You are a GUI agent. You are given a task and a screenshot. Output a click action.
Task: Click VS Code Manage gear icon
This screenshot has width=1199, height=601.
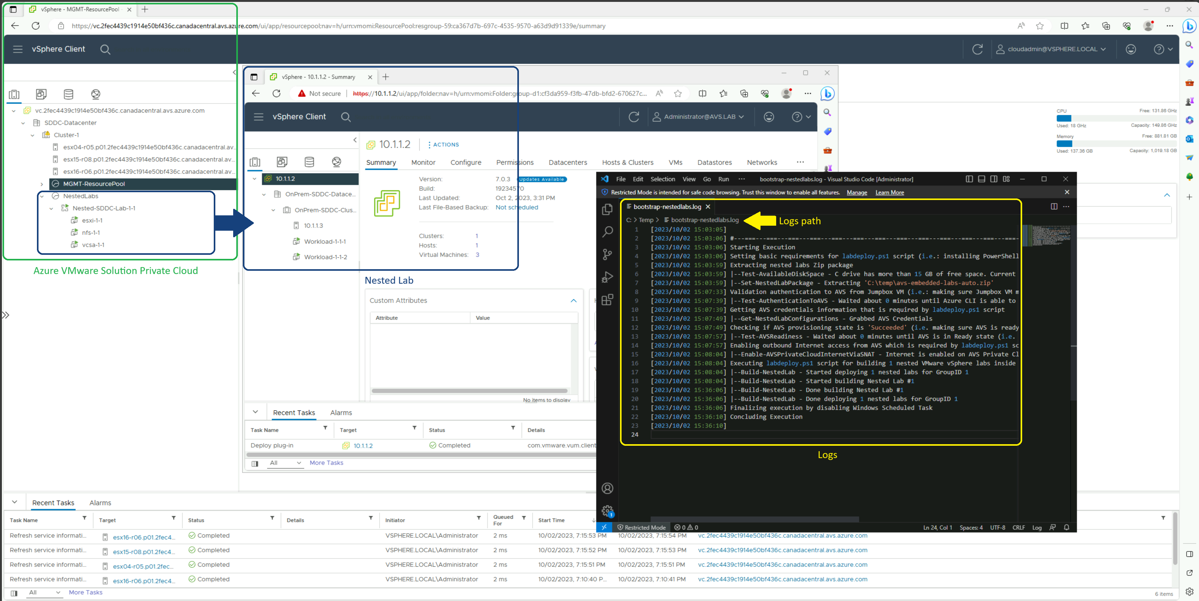(x=607, y=511)
